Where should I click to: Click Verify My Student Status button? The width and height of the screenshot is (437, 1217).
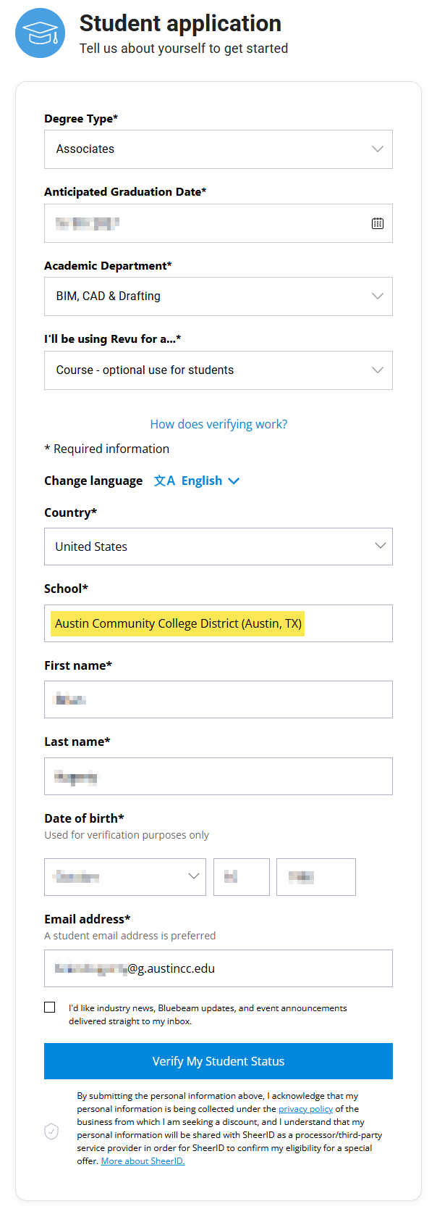click(218, 1061)
